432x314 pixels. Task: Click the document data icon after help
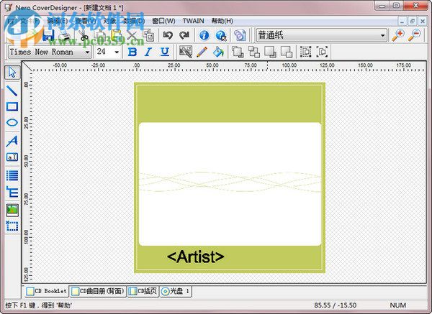coord(240,35)
